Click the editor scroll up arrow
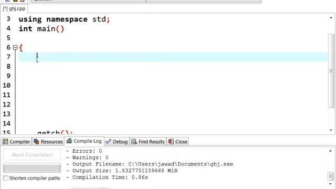The width and height of the screenshot is (336, 189). 331,18
